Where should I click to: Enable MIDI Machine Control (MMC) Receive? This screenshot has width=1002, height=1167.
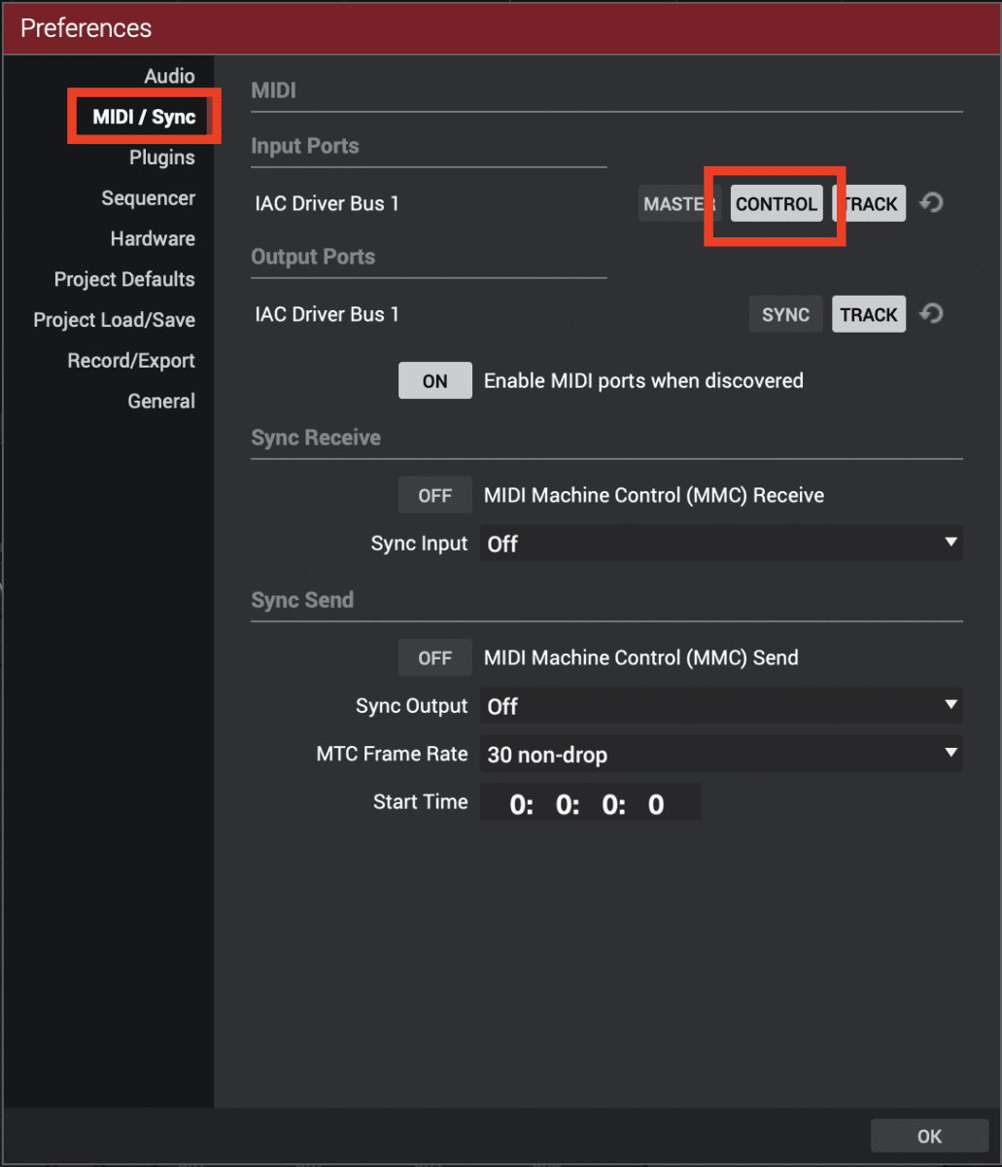click(x=434, y=495)
